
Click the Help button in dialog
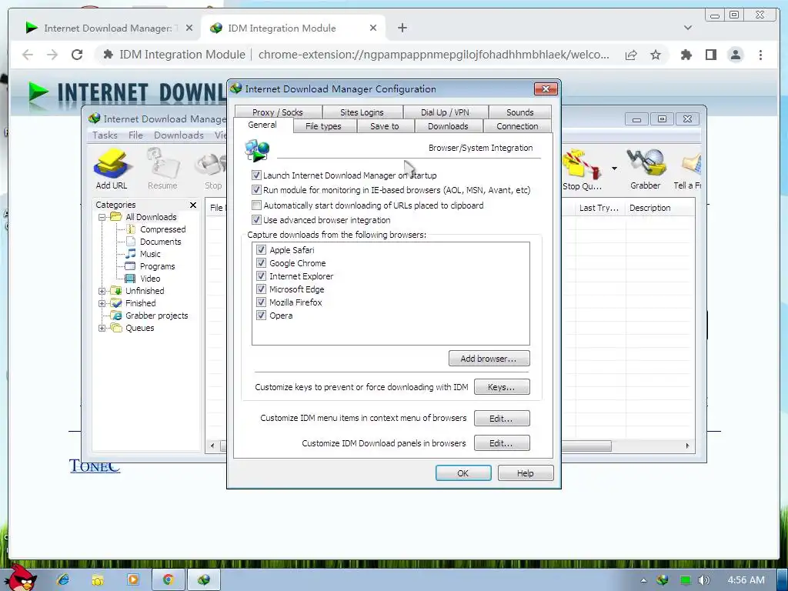coord(526,473)
